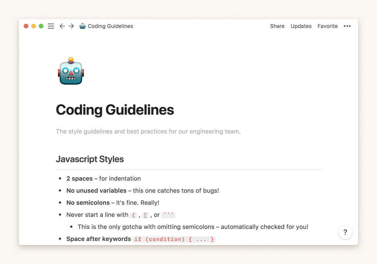This screenshot has width=377, height=264.
Task: Click the style guidelines description text
Action: 148,131
